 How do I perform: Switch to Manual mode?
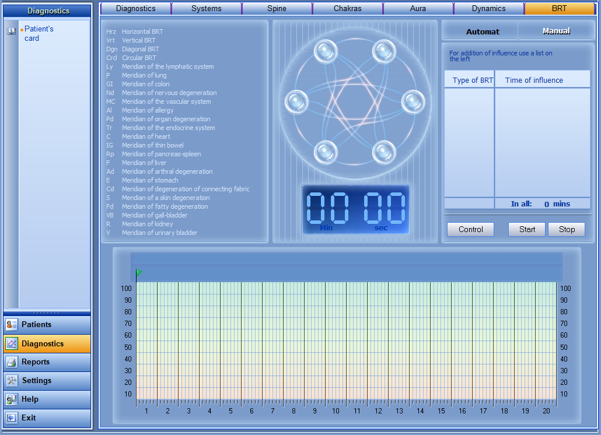click(556, 31)
